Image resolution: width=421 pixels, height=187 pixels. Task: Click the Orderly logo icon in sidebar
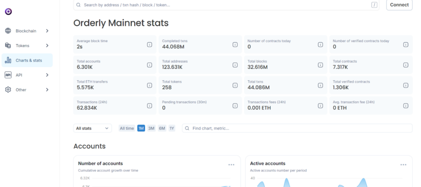click(8, 11)
